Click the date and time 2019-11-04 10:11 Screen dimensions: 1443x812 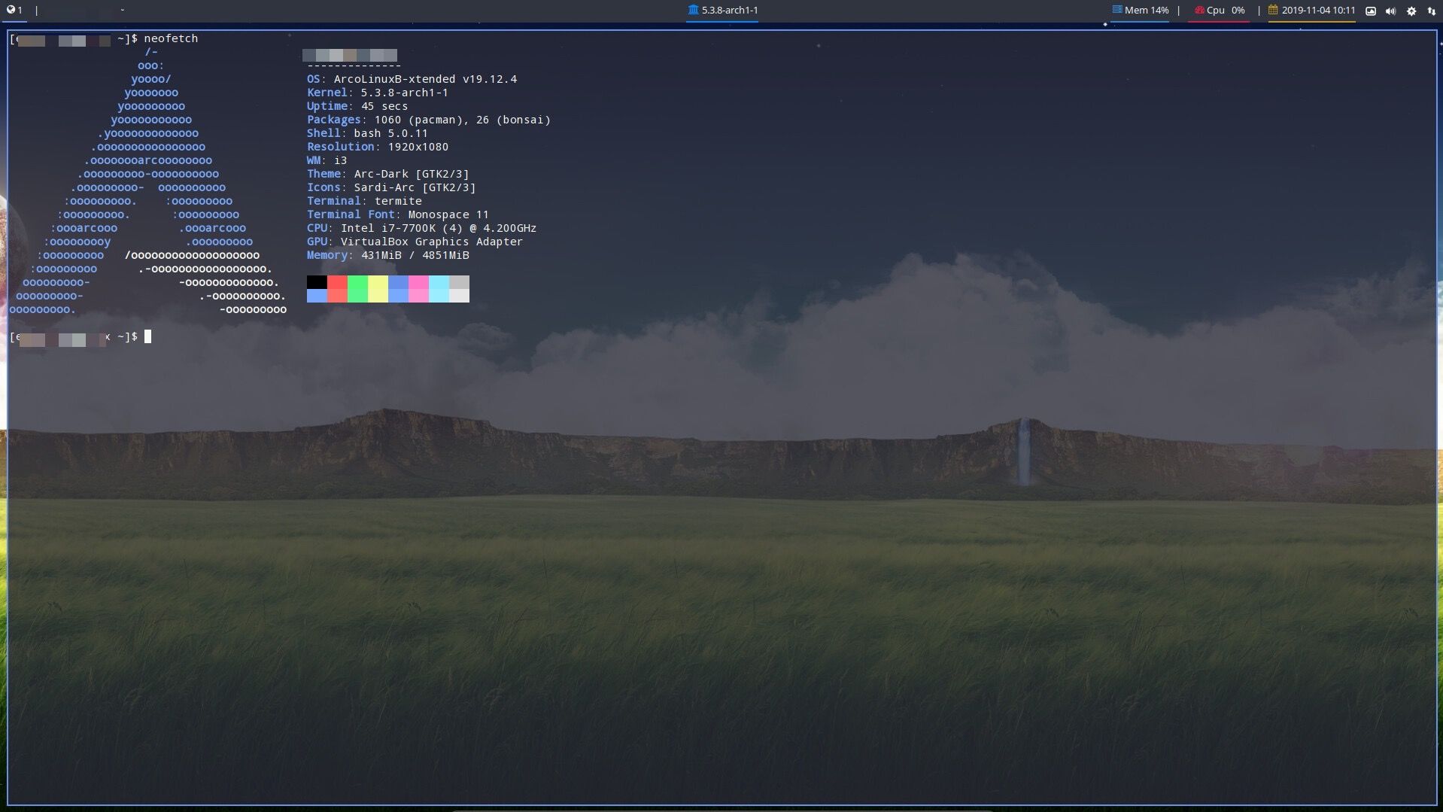tap(1318, 11)
